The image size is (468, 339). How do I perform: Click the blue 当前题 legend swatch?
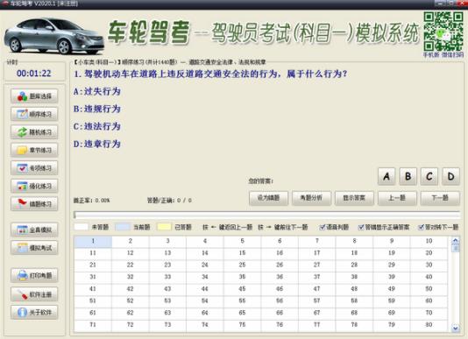coord(123,227)
